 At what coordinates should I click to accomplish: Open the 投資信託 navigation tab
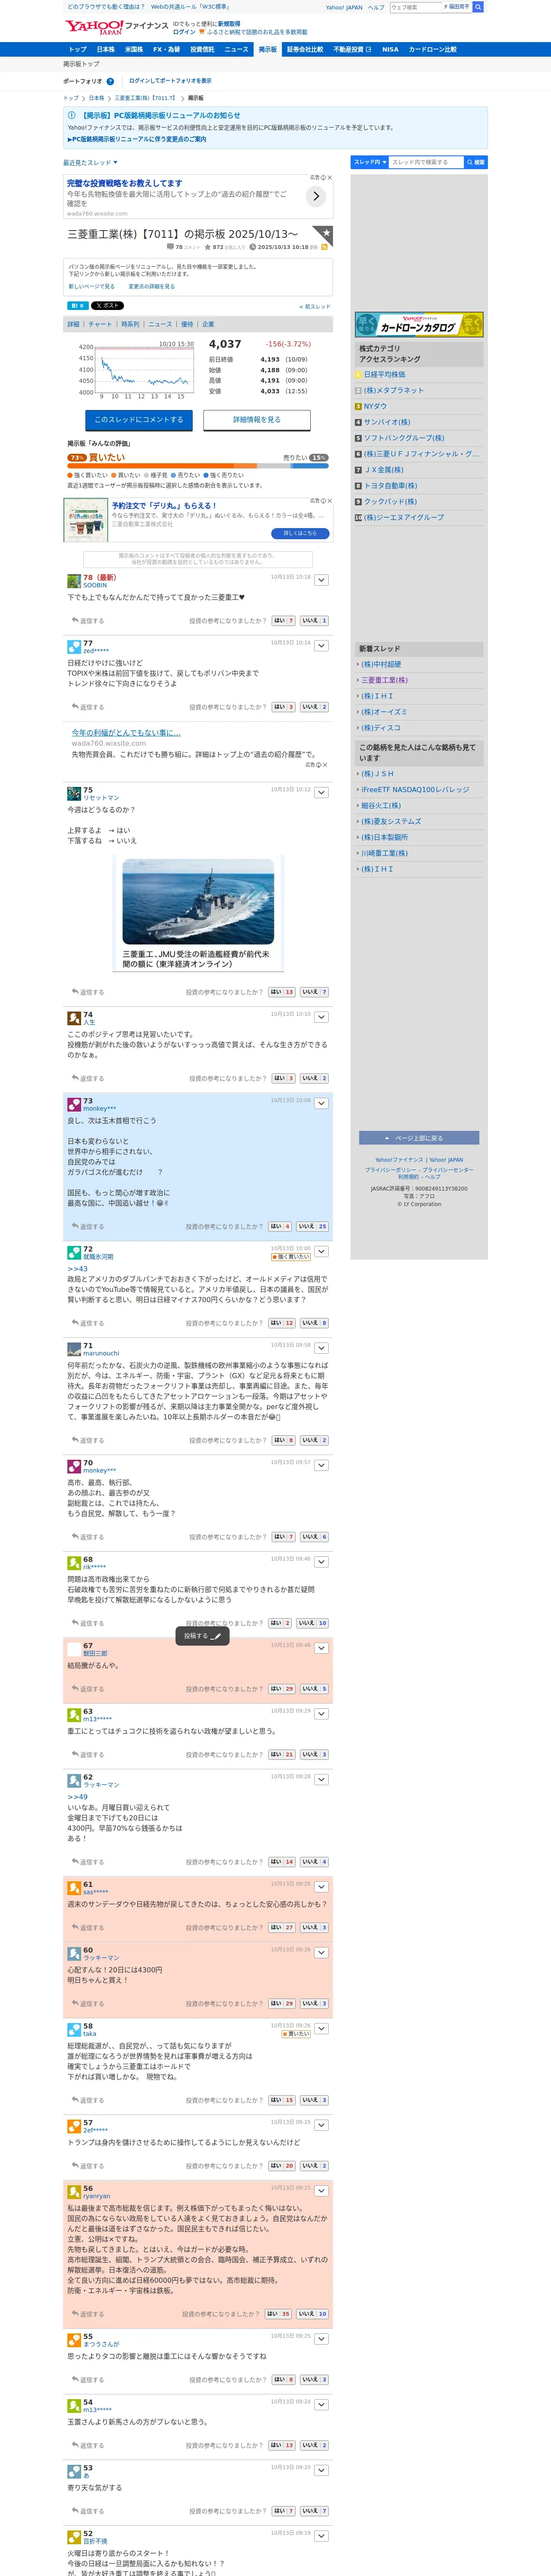tap(202, 49)
